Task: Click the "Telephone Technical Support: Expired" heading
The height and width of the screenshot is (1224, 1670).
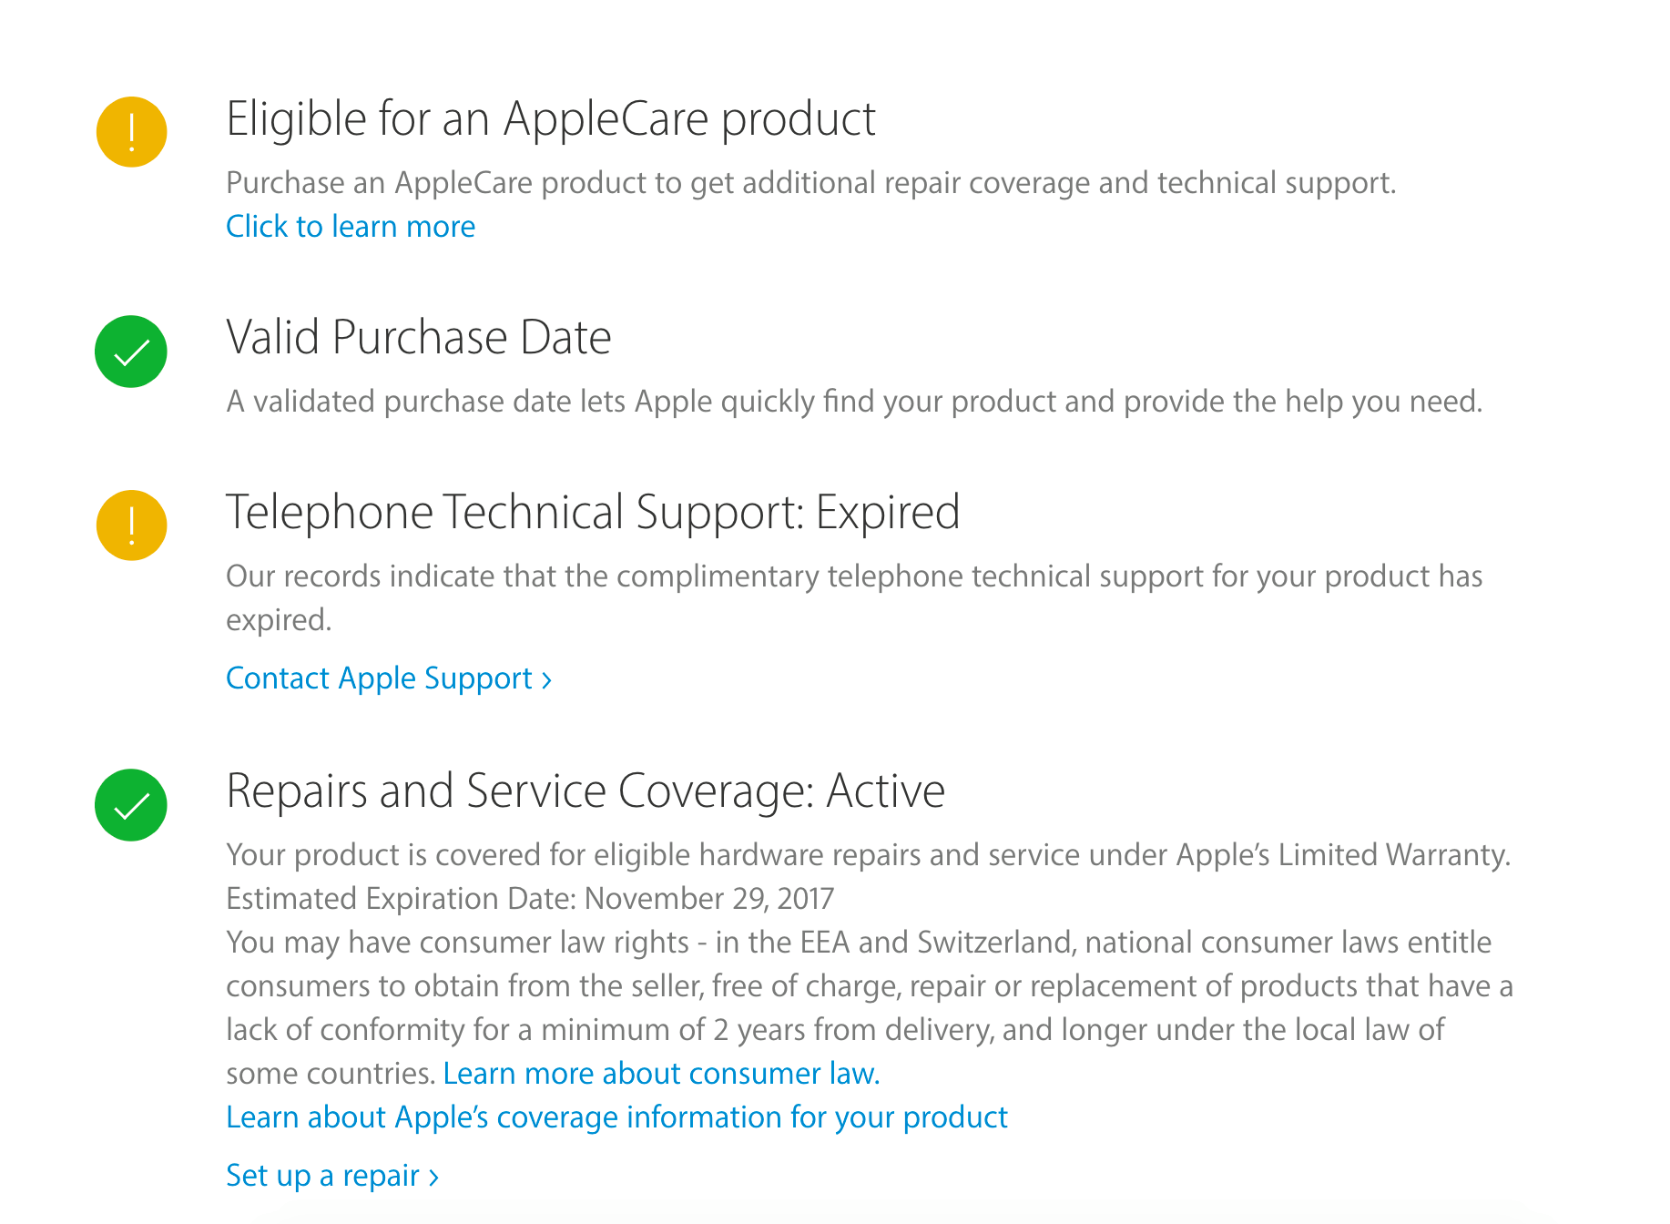Action: coord(593,512)
